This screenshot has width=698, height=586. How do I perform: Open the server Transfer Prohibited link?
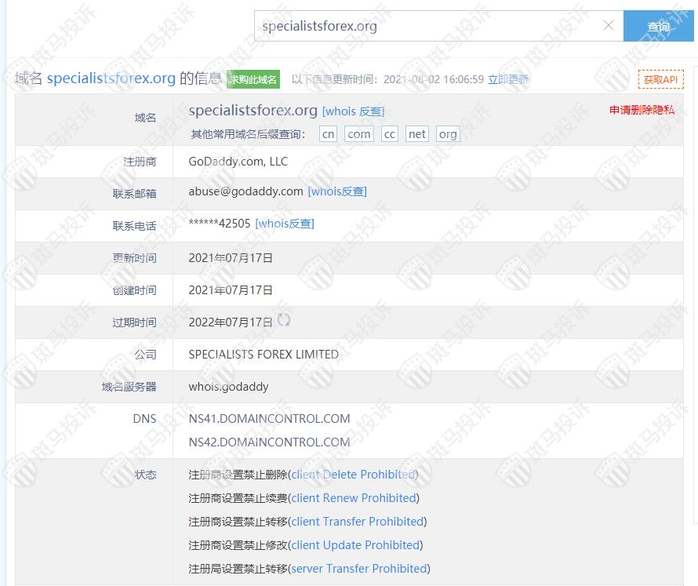pos(359,569)
